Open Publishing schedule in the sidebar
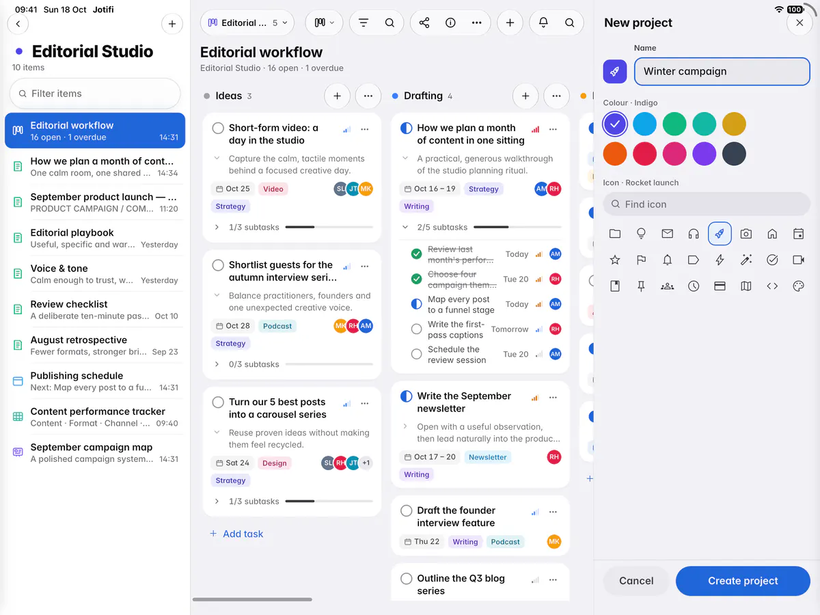 [x=95, y=381]
